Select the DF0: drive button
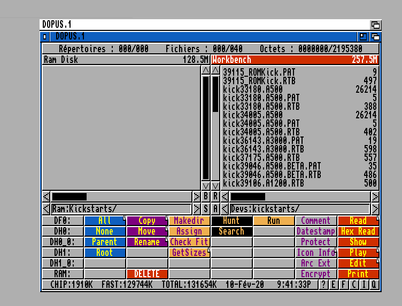The image size is (402, 306). point(63,220)
